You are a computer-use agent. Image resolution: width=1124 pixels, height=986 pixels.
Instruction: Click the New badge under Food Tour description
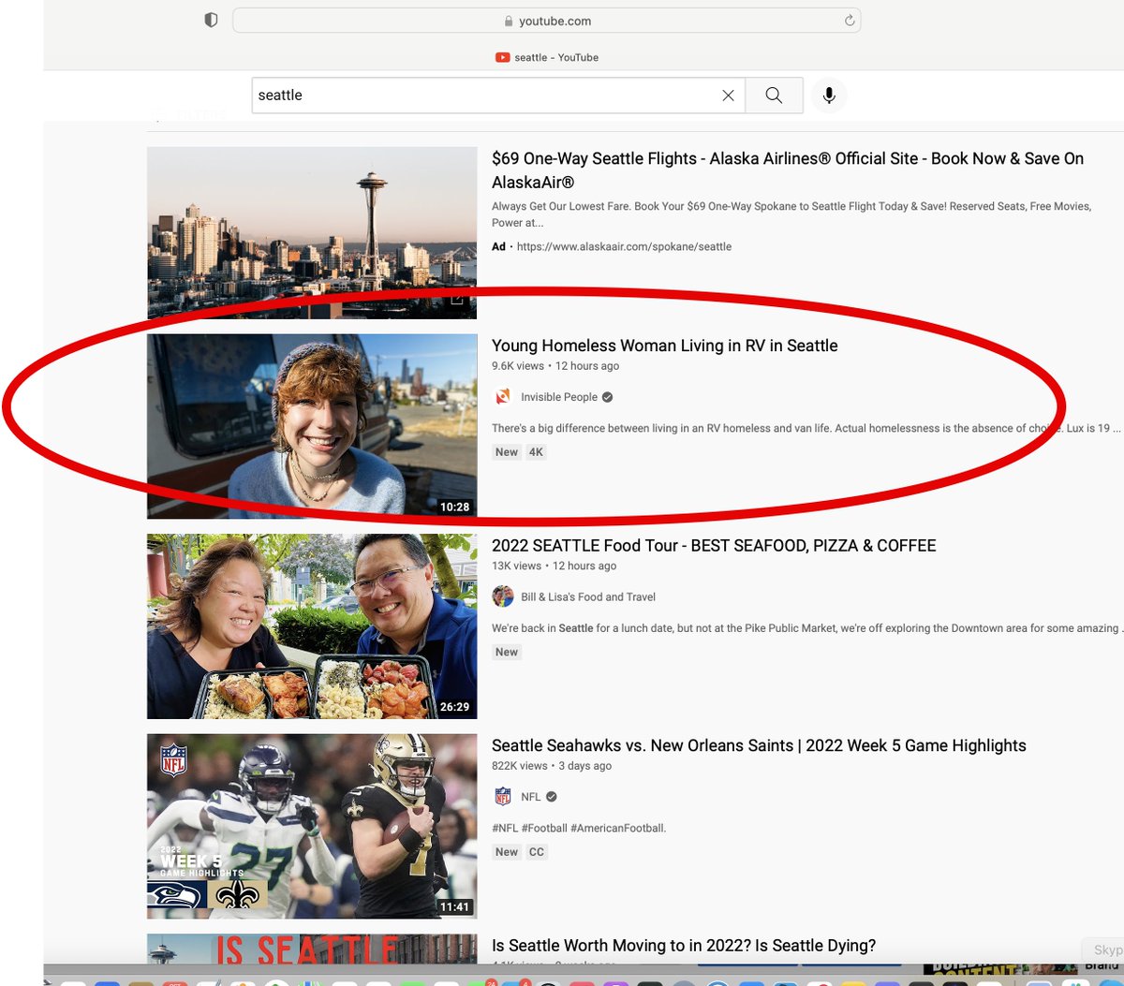coord(507,653)
